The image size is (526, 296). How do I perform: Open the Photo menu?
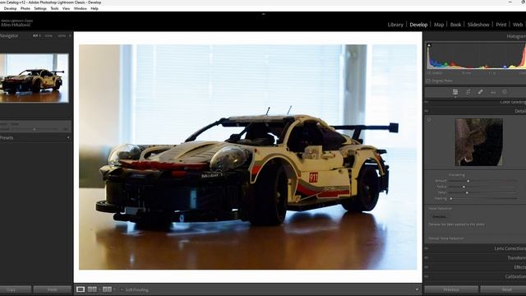pos(25,9)
